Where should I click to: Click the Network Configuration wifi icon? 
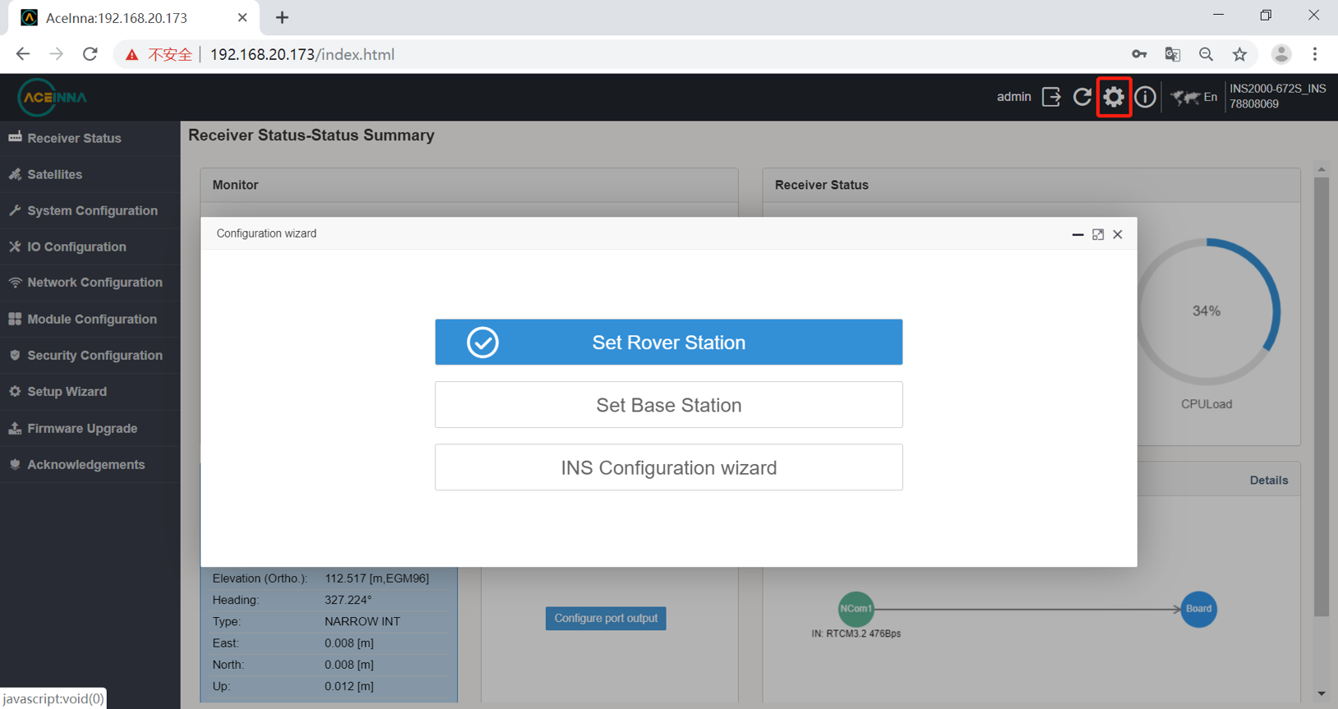pyautogui.click(x=15, y=283)
